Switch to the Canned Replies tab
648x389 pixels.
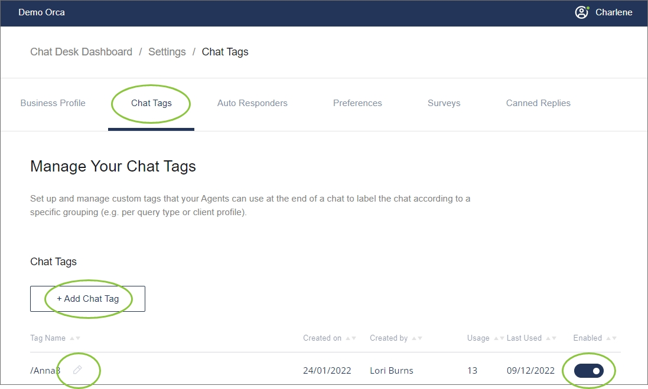[x=538, y=103]
